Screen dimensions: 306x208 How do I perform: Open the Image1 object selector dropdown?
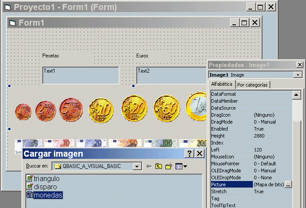tap(298, 75)
